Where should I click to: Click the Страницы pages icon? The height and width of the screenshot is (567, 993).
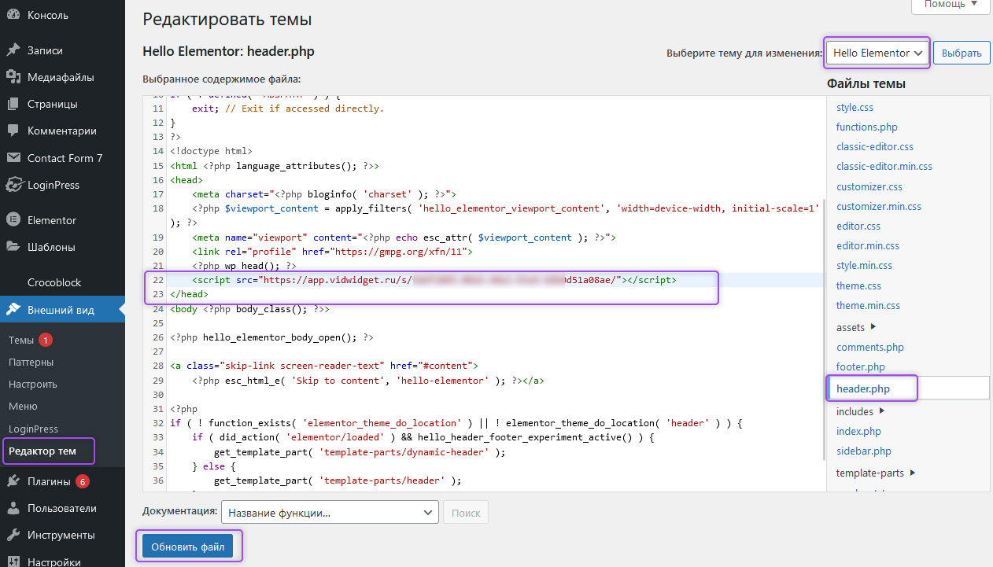(x=13, y=104)
